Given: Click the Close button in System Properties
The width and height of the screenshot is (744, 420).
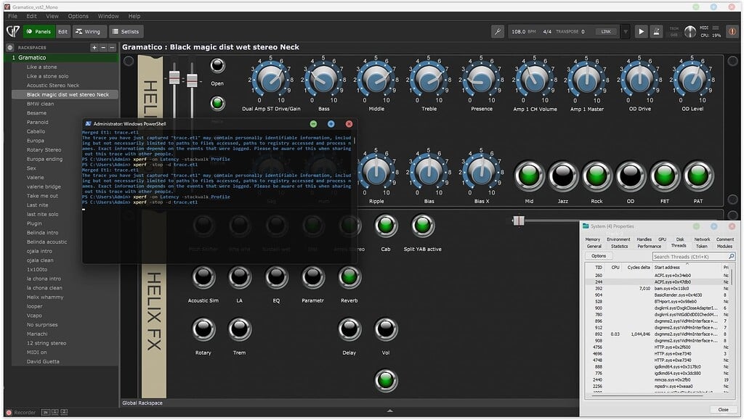Looking at the screenshot, I should 722,410.
